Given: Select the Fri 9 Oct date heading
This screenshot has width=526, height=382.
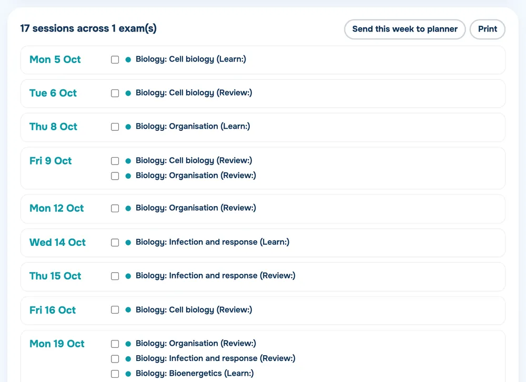Looking at the screenshot, I should tap(50, 160).
